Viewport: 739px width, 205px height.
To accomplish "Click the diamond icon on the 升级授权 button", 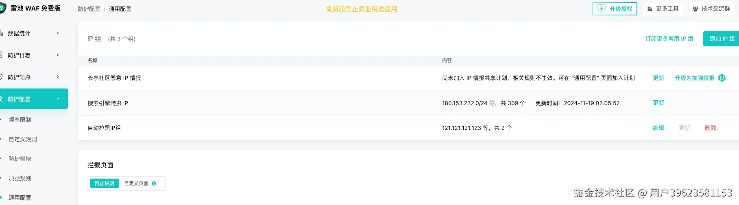I will tap(602, 9).
